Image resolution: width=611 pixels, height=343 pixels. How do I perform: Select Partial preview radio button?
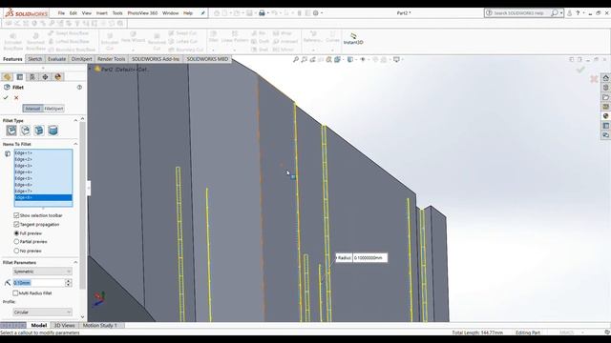point(16,241)
